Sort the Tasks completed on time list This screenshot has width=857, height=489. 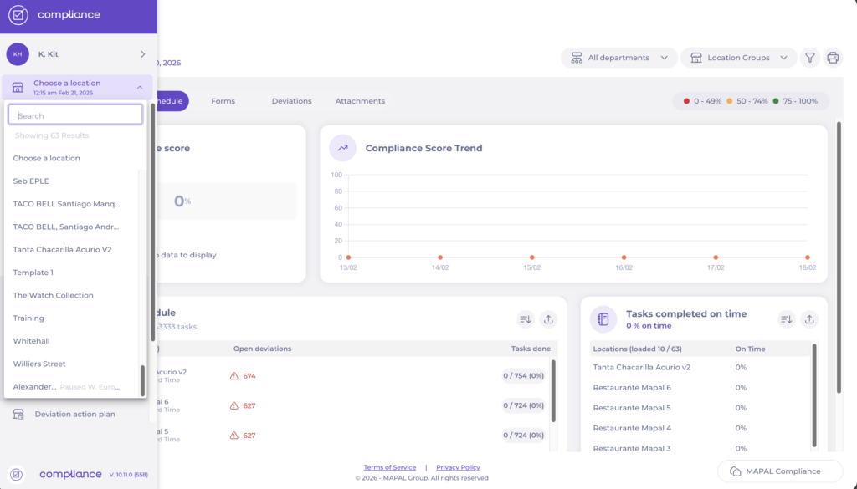tap(786, 319)
